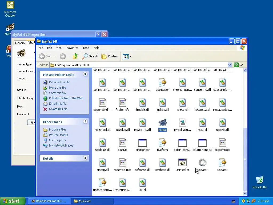Select the Recycle Bin desktop icon
The height and width of the screenshot is (205, 273).
coord(260,182)
